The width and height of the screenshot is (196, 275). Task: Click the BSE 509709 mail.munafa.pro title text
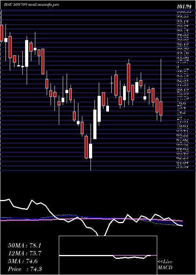[31, 5]
